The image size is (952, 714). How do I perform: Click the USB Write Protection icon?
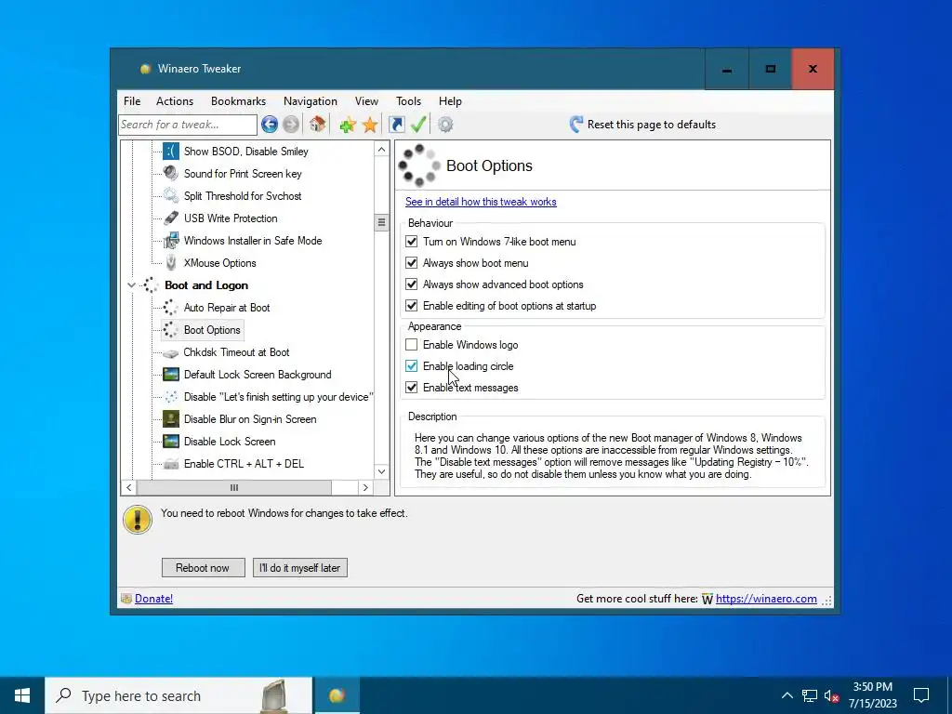pyautogui.click(x=171, y=218)
